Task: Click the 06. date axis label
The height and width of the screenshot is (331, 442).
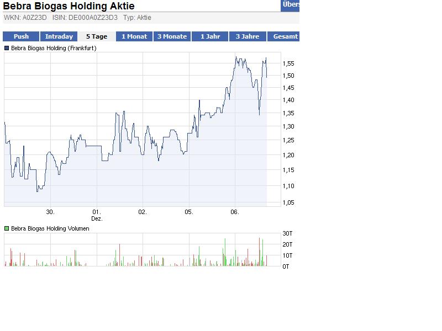Action: click(x=234, y=212)
